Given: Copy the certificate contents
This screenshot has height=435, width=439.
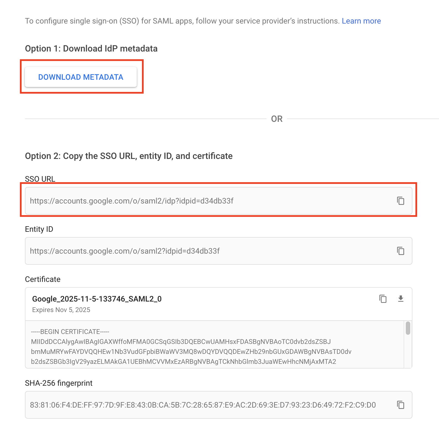Looking at the screenshot, I should click(x=383, y=299).
